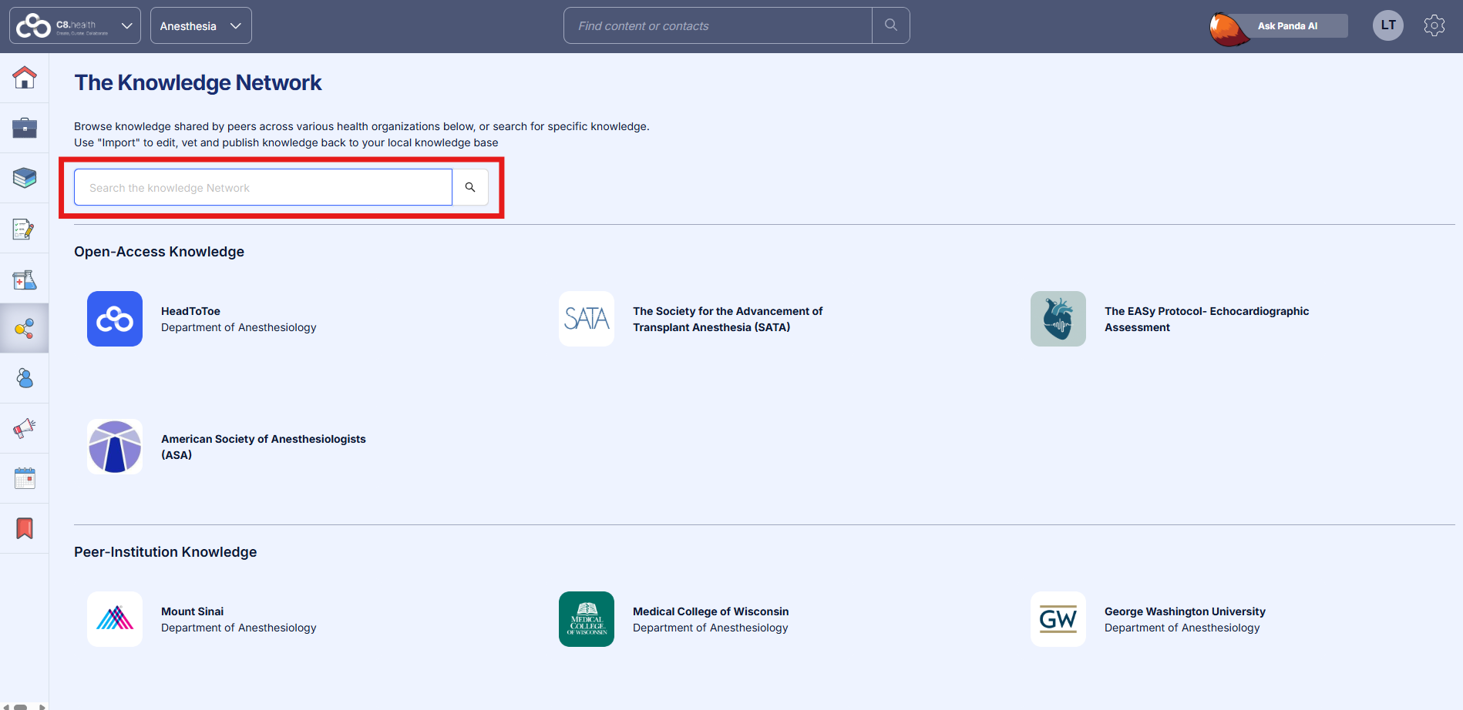
Task: Expand the C8.health organization dropdown
Action: 75,26
